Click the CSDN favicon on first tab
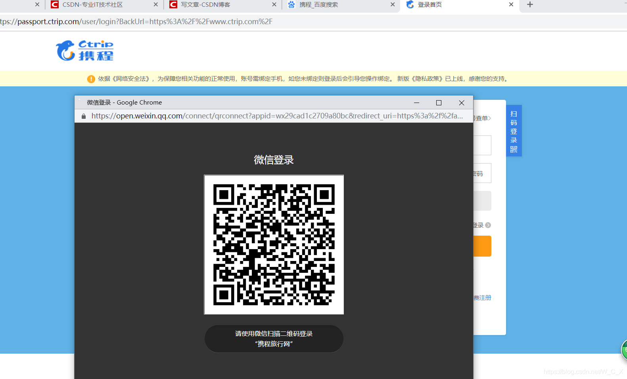The width and height of the screenshot is (627, 379). [55, 5]
